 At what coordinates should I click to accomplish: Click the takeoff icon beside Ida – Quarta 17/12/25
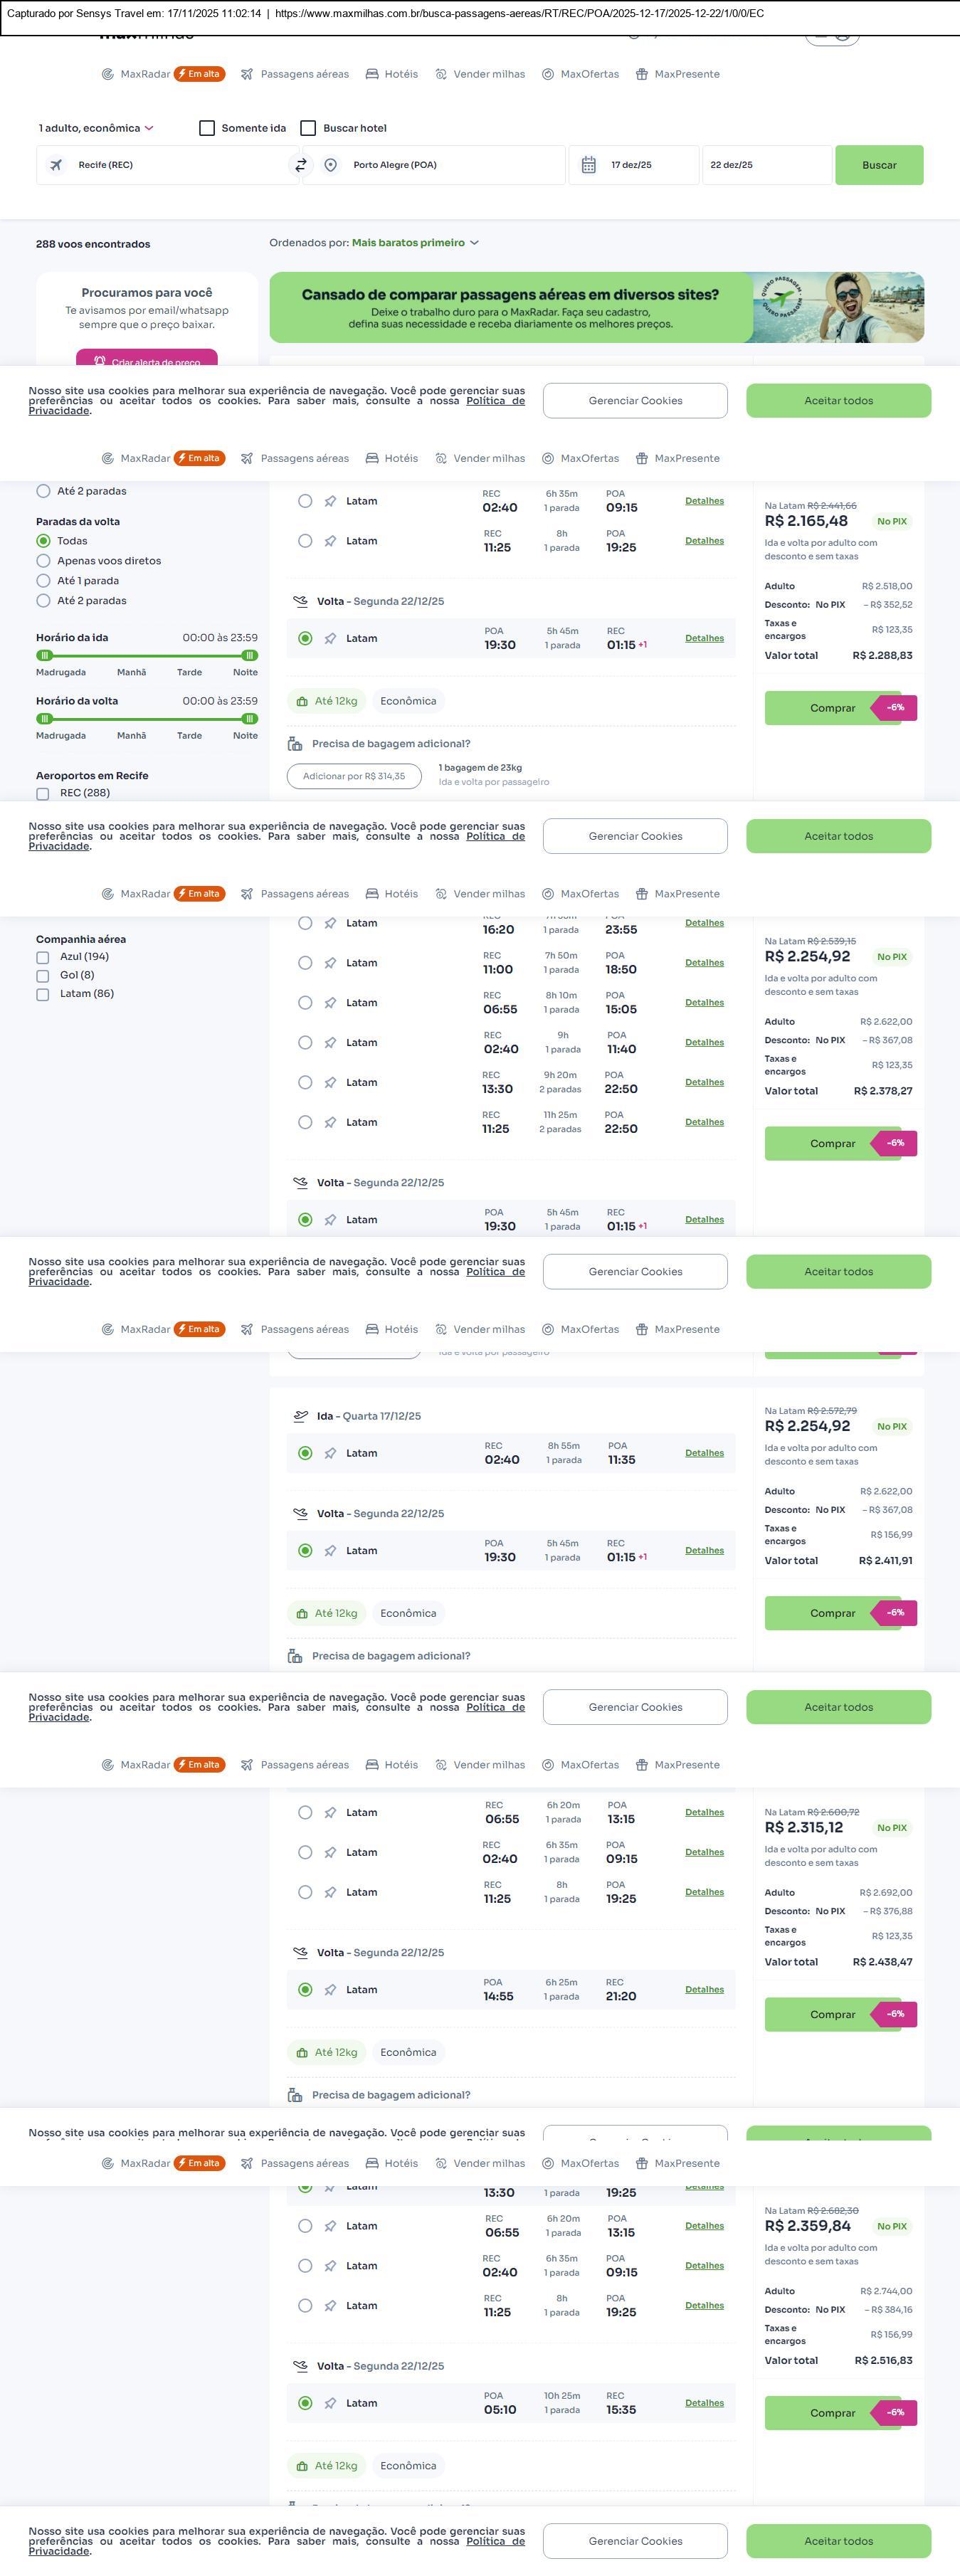point(300,1416)
